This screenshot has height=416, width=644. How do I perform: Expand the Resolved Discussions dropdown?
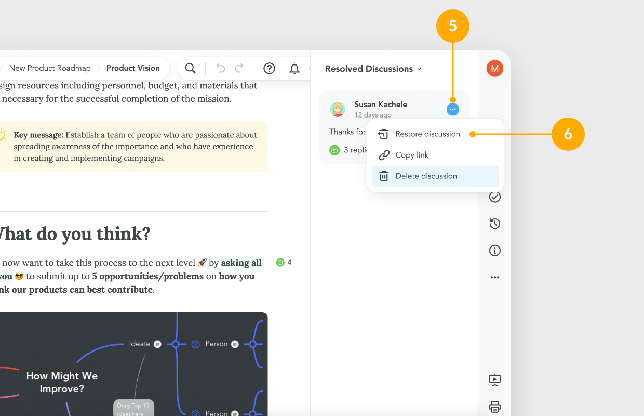(x=373, y=69)
